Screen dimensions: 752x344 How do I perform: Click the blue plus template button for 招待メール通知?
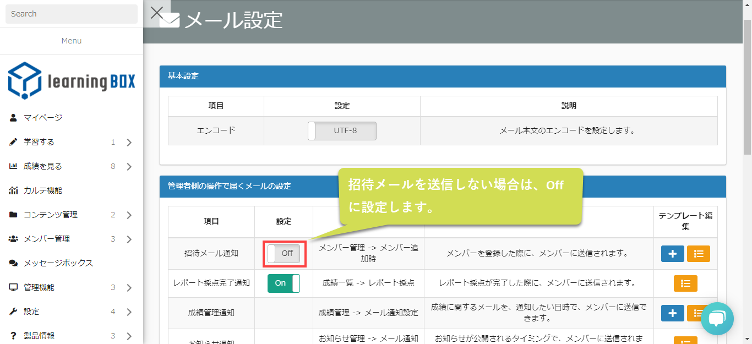672,254
